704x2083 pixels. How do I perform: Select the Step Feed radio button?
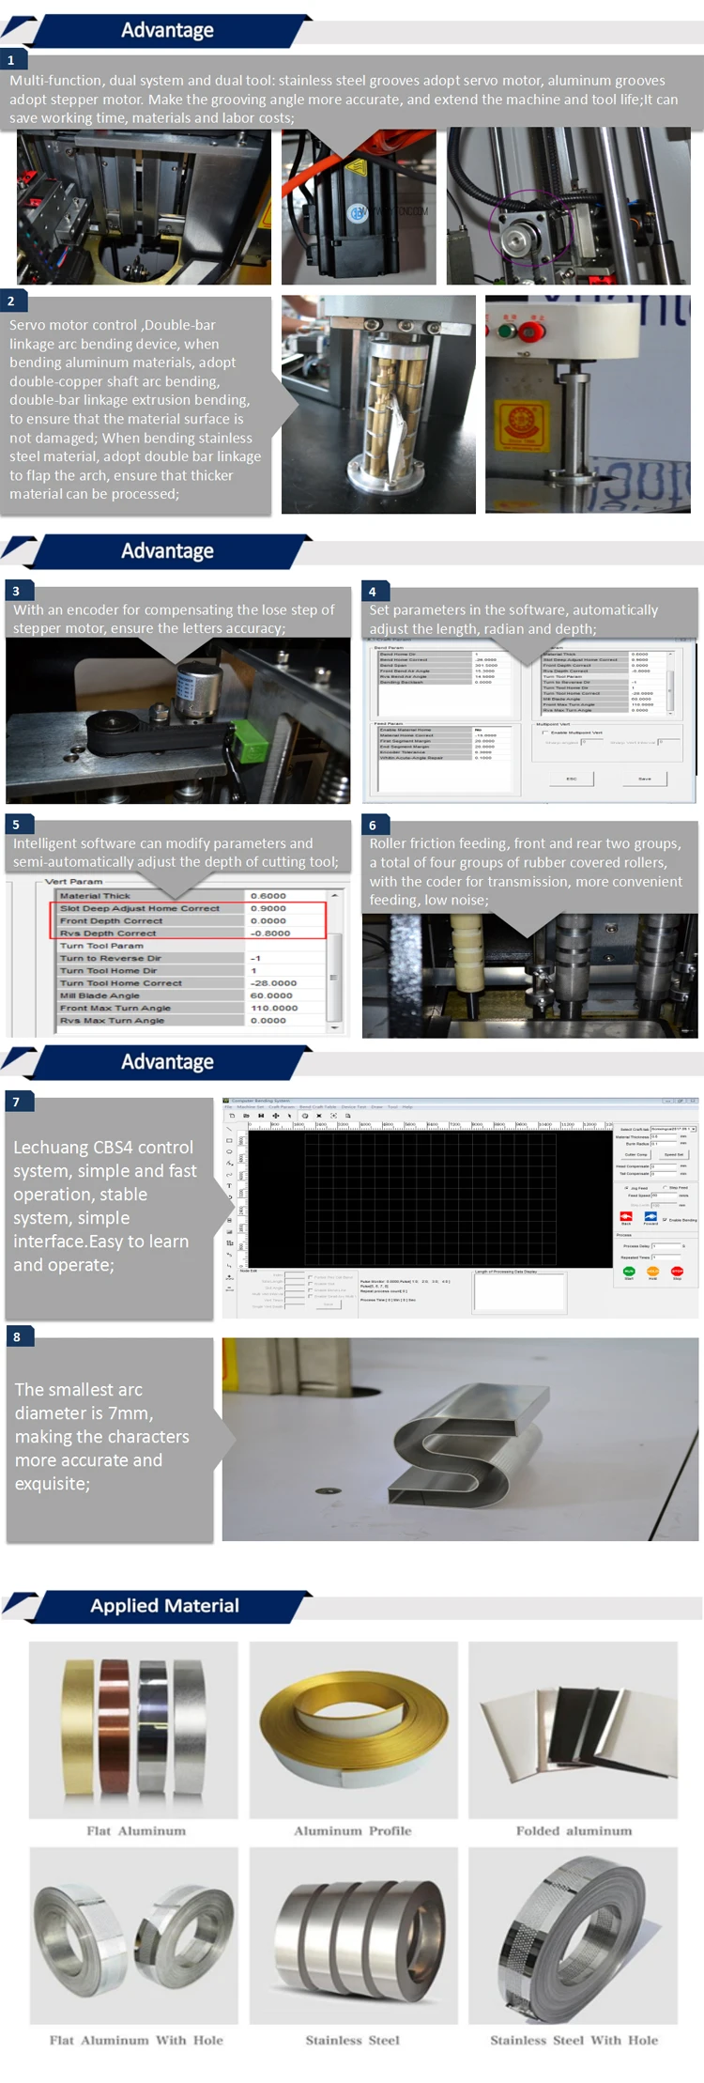665,1187
